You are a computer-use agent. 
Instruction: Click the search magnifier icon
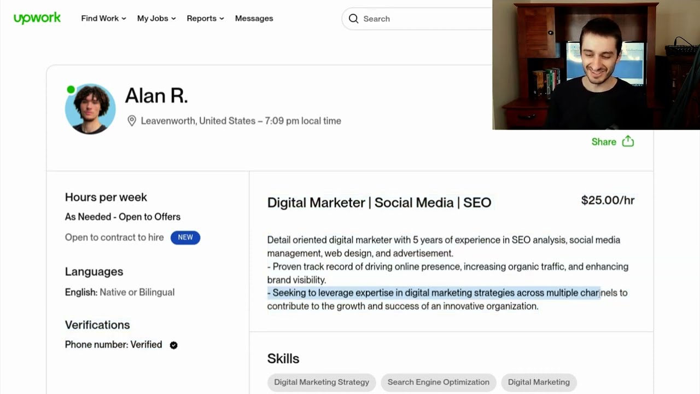(x=354, y=19)
